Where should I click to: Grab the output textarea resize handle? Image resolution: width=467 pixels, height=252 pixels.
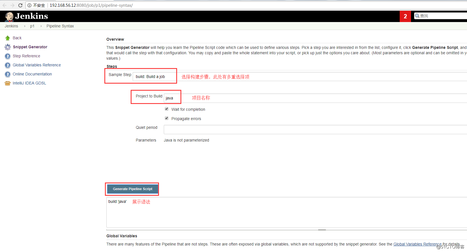point(322,230)
